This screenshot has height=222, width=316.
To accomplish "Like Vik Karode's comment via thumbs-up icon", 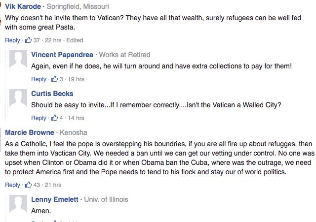I will [28, 40].
